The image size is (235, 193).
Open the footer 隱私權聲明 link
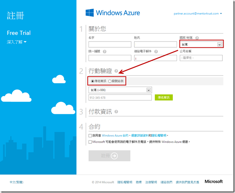[x=125, y=182]
